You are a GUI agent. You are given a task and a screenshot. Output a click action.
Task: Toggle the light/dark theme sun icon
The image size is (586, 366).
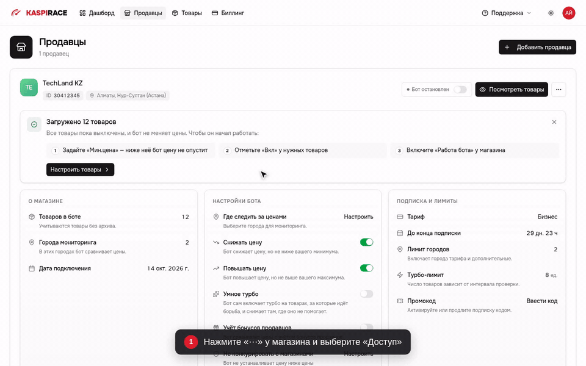pos(551,13)
